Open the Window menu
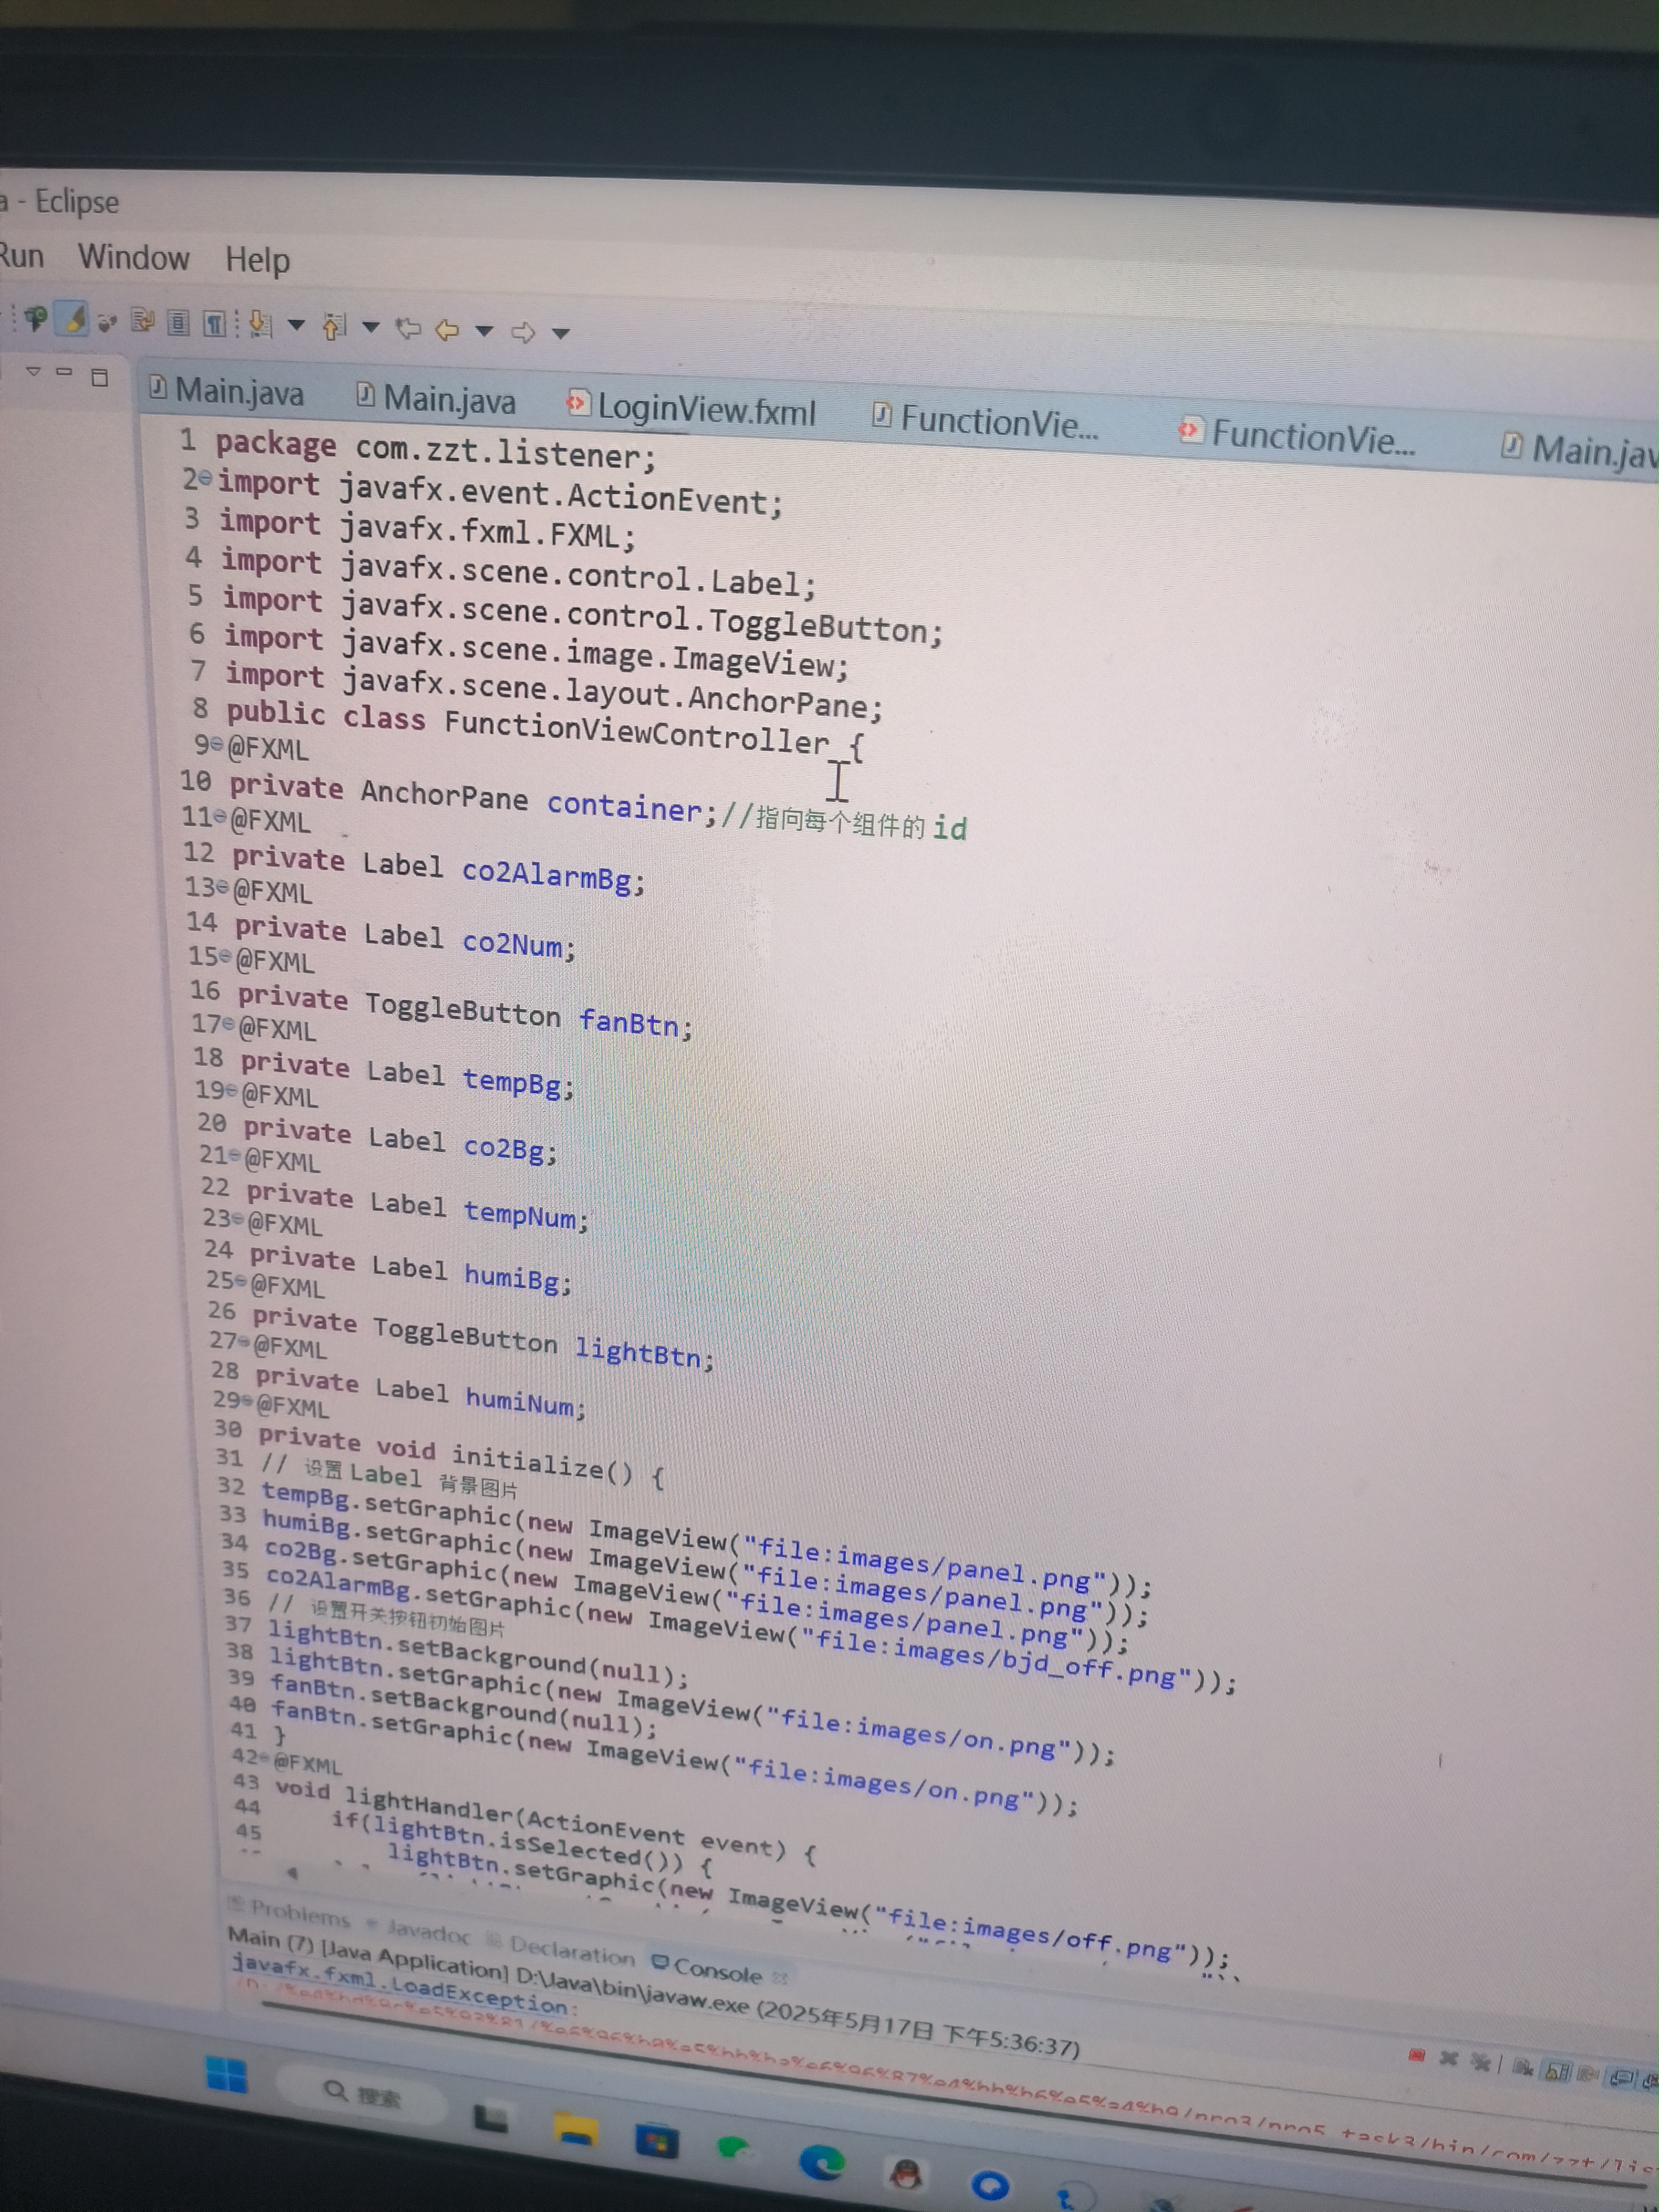This screenshot has height=2212, width=1659. point(133,257)
